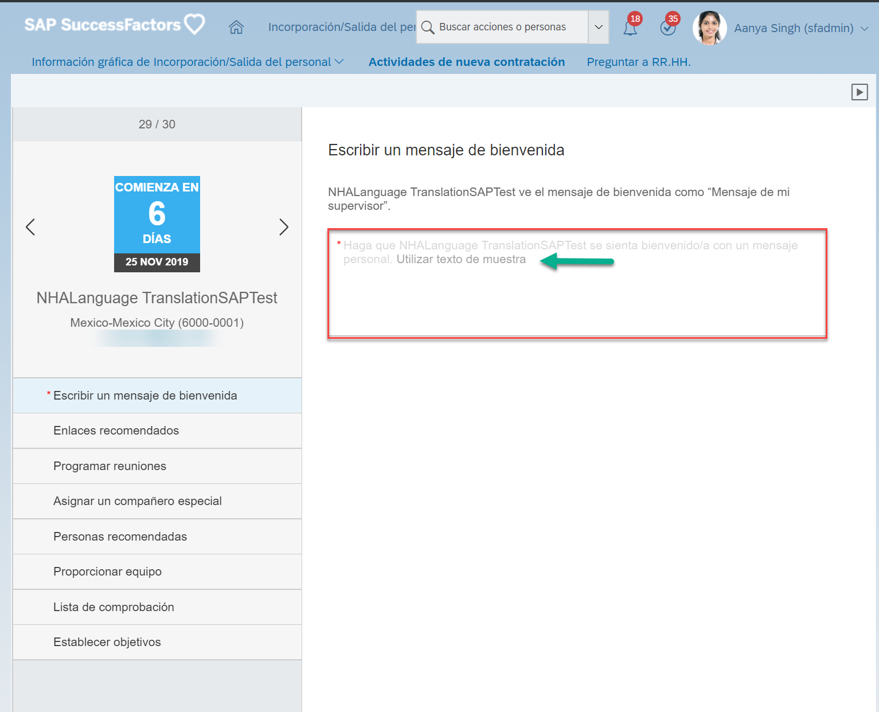Click the Buscar acciones o personas field
The width and height of the screenshot is (879, 712).
tap(503, 27)
